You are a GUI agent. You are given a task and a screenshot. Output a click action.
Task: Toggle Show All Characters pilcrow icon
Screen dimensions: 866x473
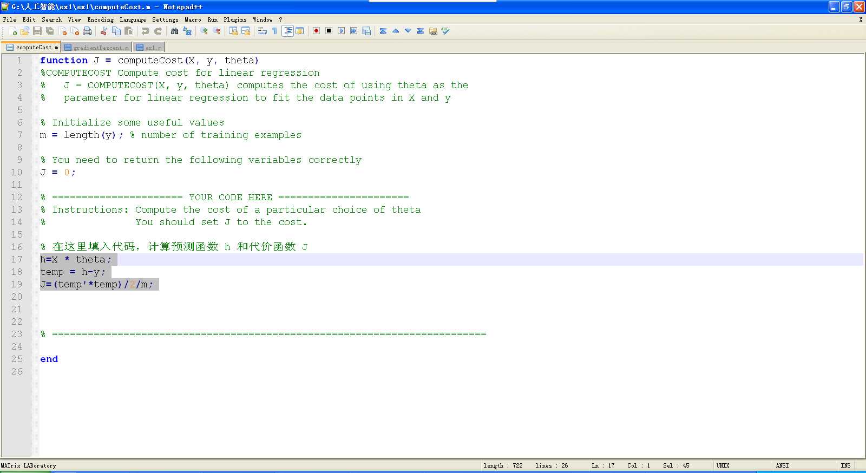pos(274,31)
